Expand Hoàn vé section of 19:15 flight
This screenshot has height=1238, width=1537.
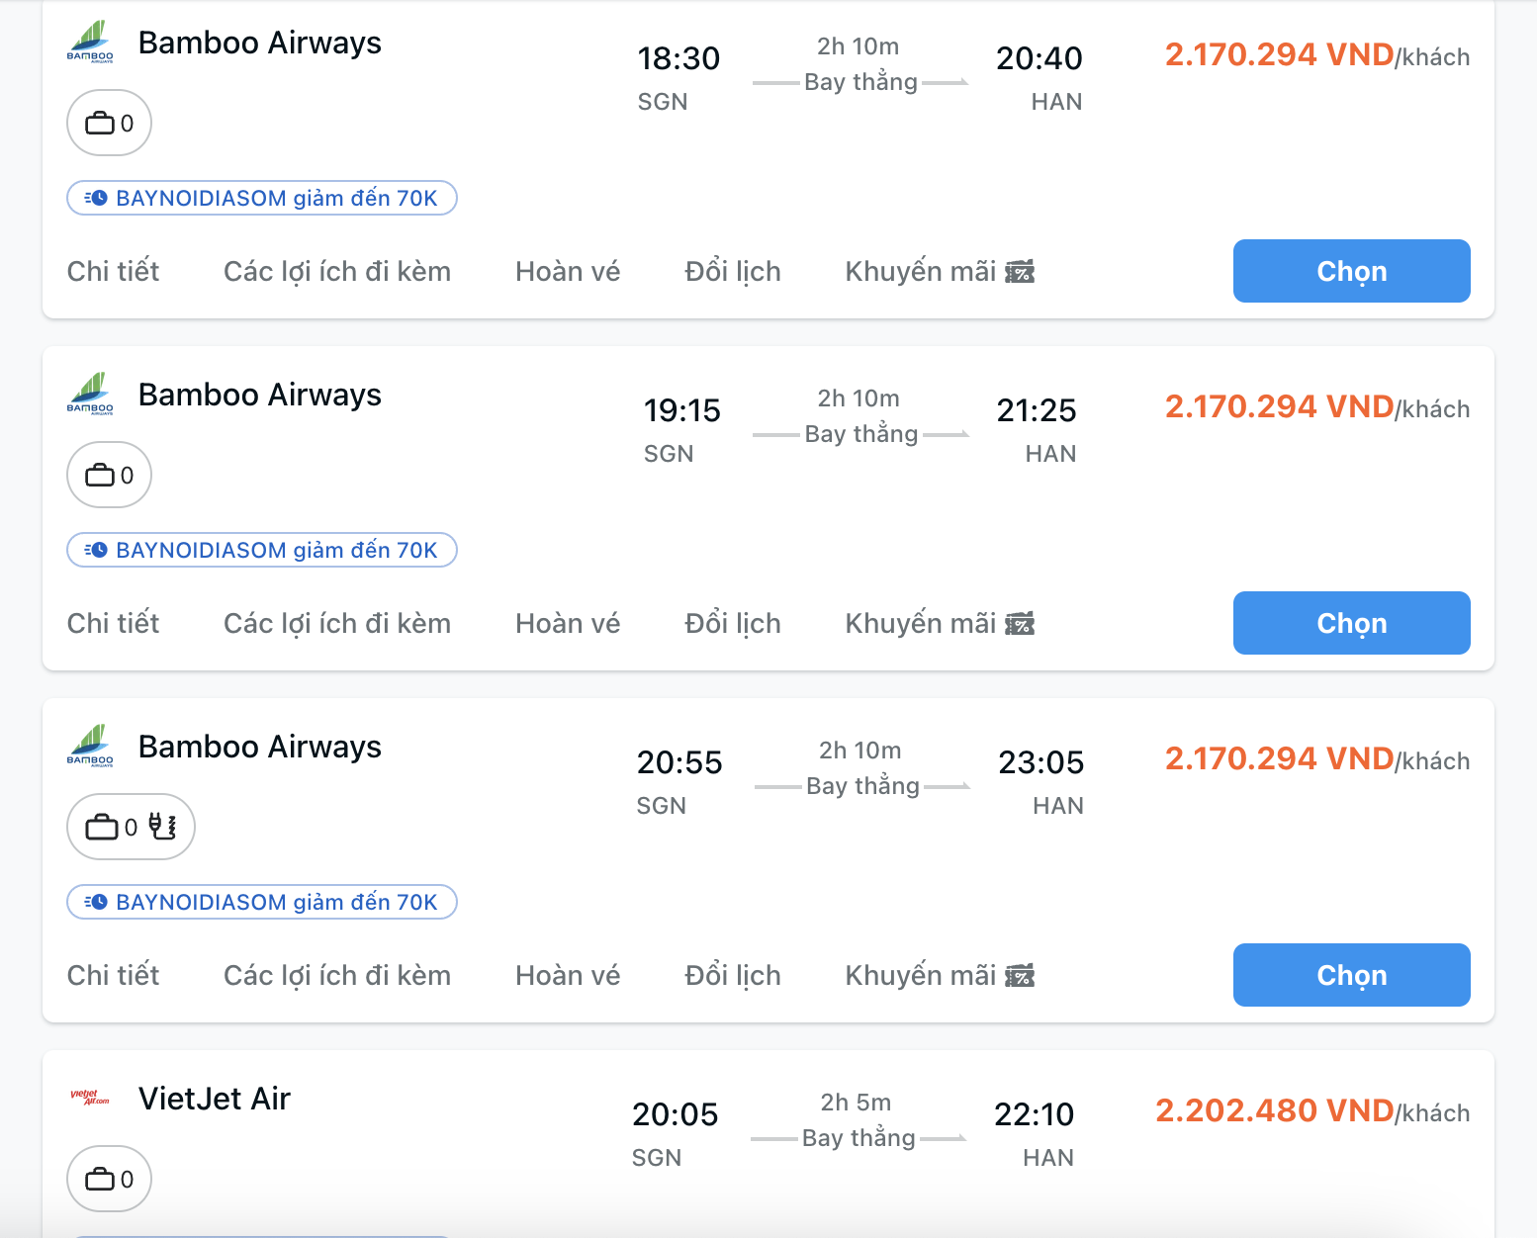point(567,624)
